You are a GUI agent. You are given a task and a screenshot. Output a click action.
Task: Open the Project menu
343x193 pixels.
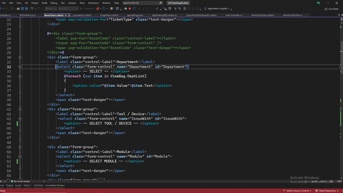tap(35, 3)
